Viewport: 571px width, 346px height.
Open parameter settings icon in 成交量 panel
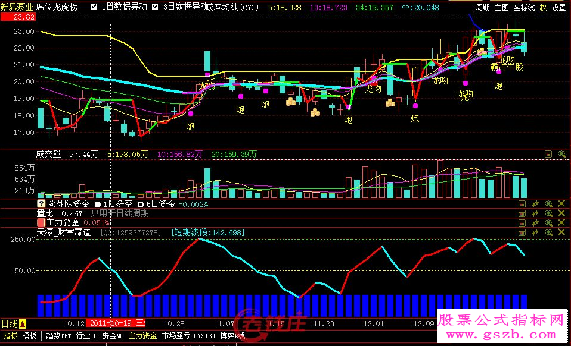click(548, 155)
